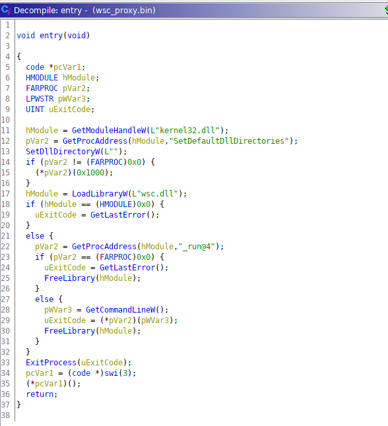Click the UINT type on line 9
Image resolution: width=388 pixels, height=426 pixels.
click(x=35, y=109)
